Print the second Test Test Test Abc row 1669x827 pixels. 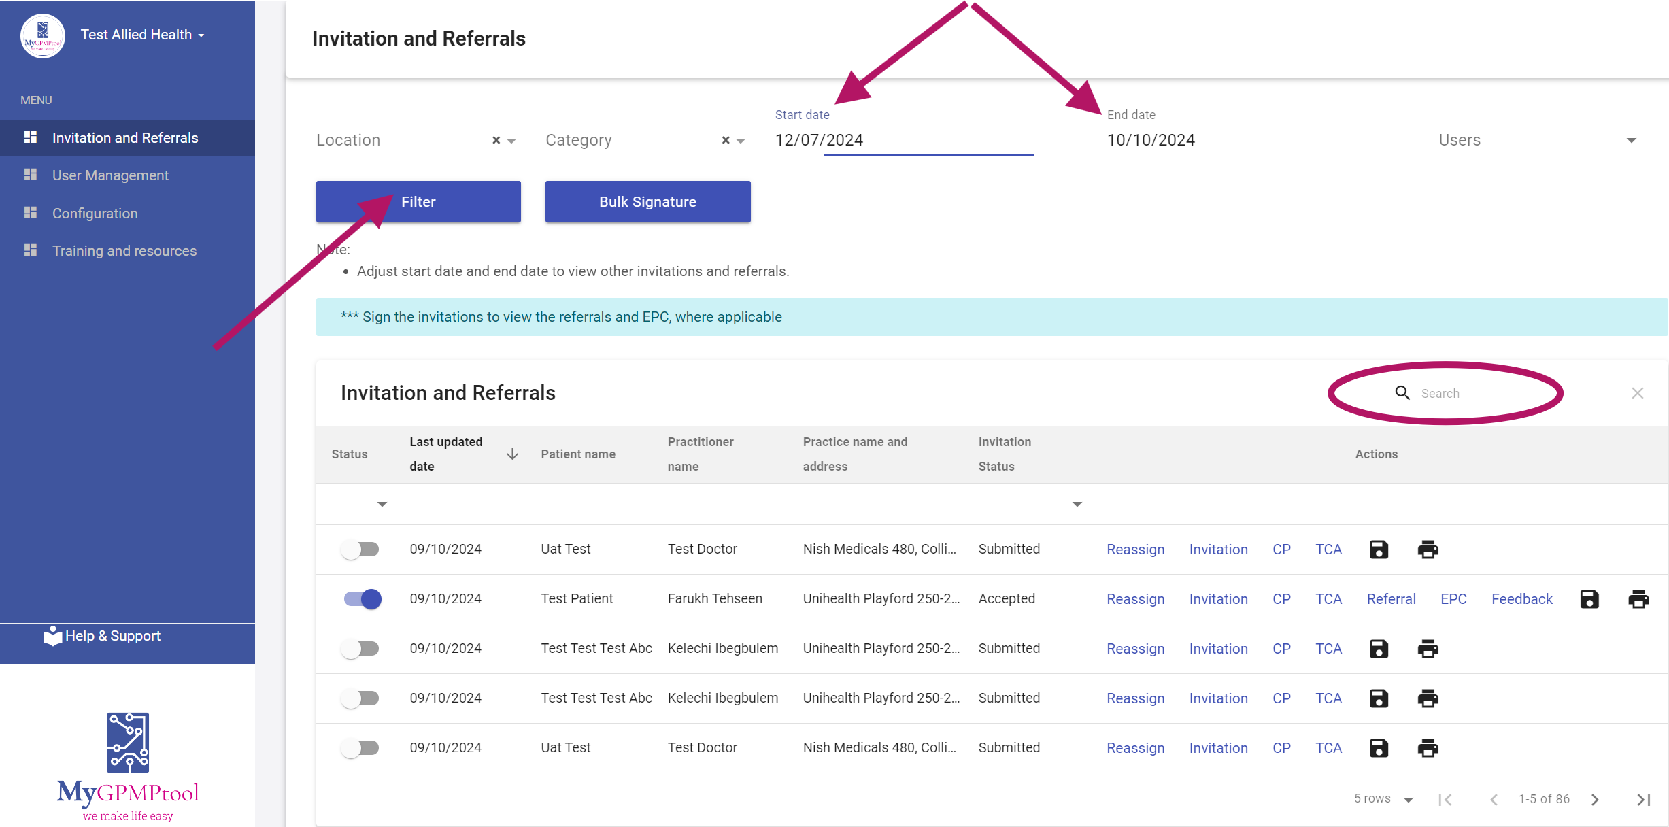coord(1428,698)
